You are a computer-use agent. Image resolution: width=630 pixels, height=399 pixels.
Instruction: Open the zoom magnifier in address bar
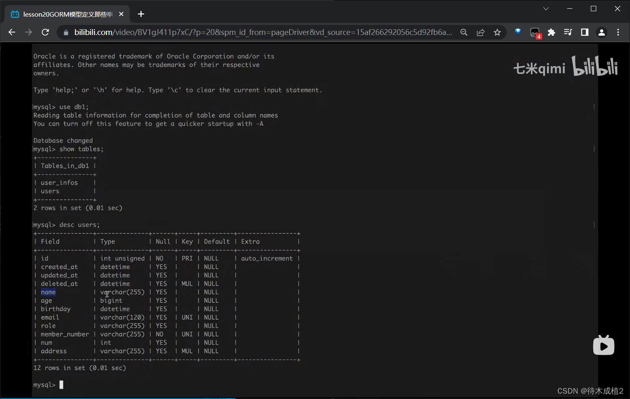464,32
